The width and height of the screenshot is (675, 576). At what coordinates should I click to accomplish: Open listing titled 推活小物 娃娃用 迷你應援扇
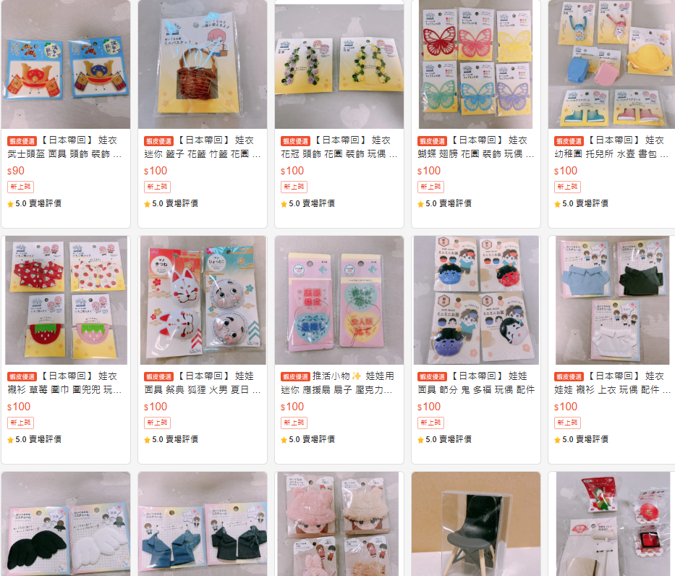pyautogui.click(x=337, y=383)
